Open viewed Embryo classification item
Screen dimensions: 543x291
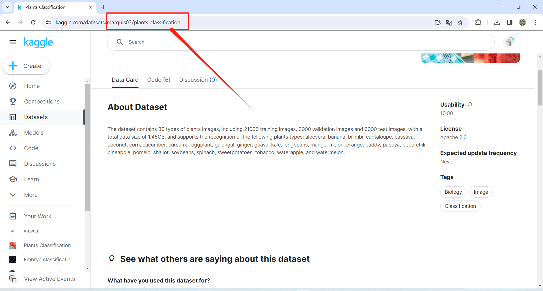(x=49, y=260)
